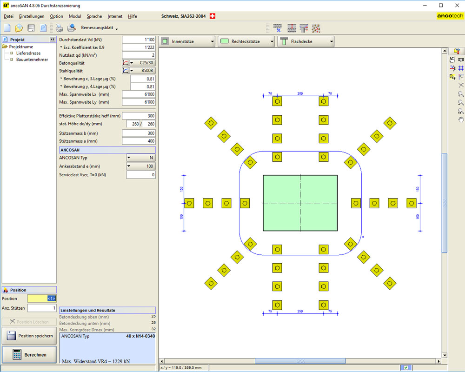Click the floppy disk save icon in toolbar
Screen dimensions: 465x372
pos(31,28)
